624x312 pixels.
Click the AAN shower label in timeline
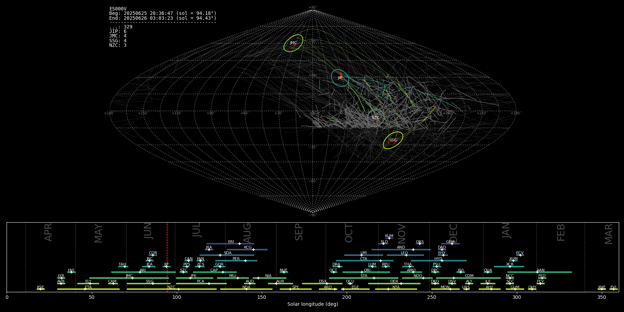tap(541, 270)
